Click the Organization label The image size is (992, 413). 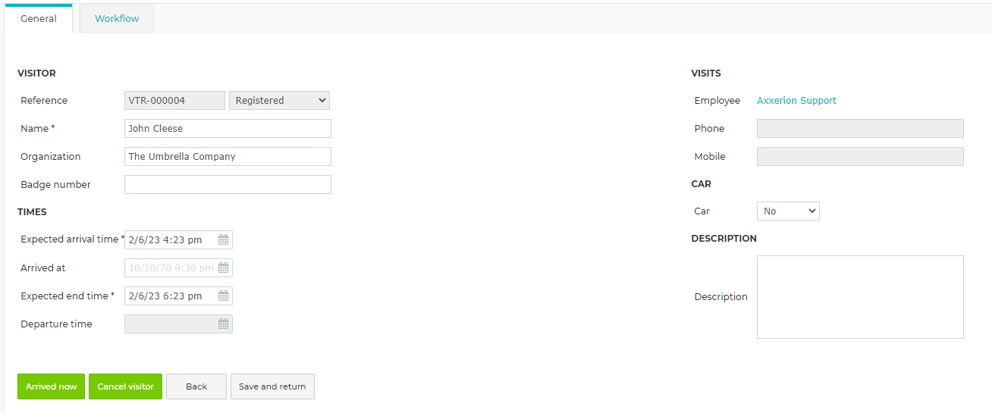pyautogui.click(x=50, y=156)
